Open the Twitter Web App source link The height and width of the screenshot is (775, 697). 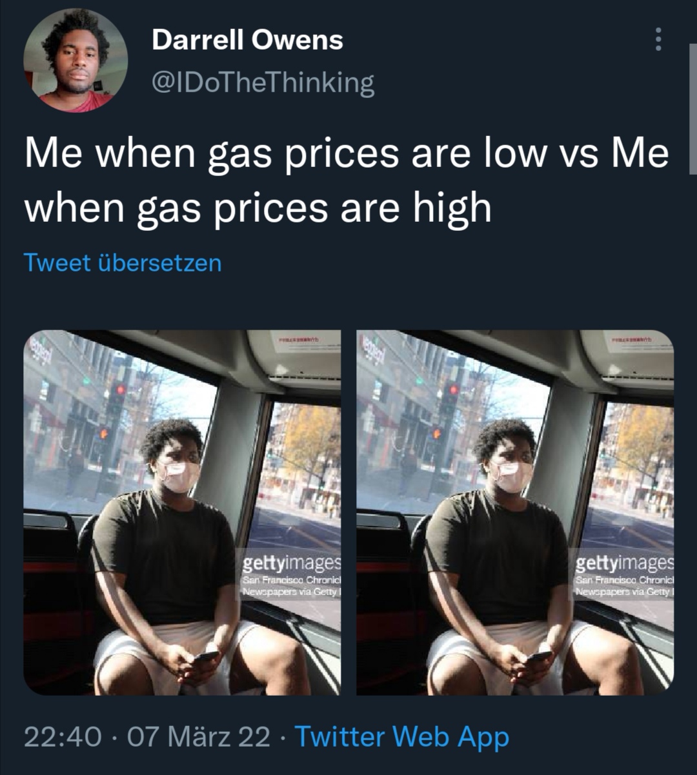tap(402, 736)
